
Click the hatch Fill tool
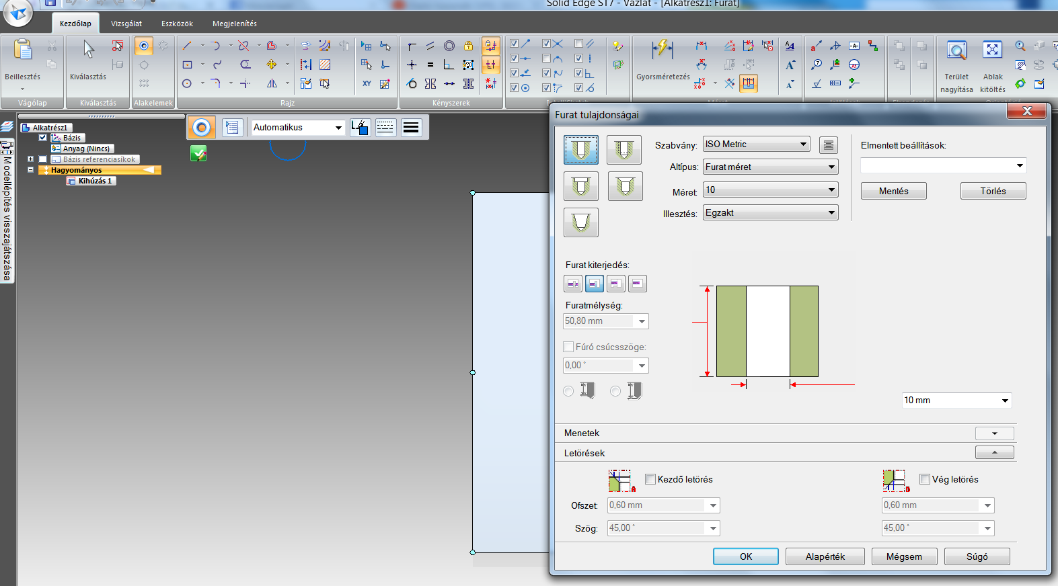(325, 65)
